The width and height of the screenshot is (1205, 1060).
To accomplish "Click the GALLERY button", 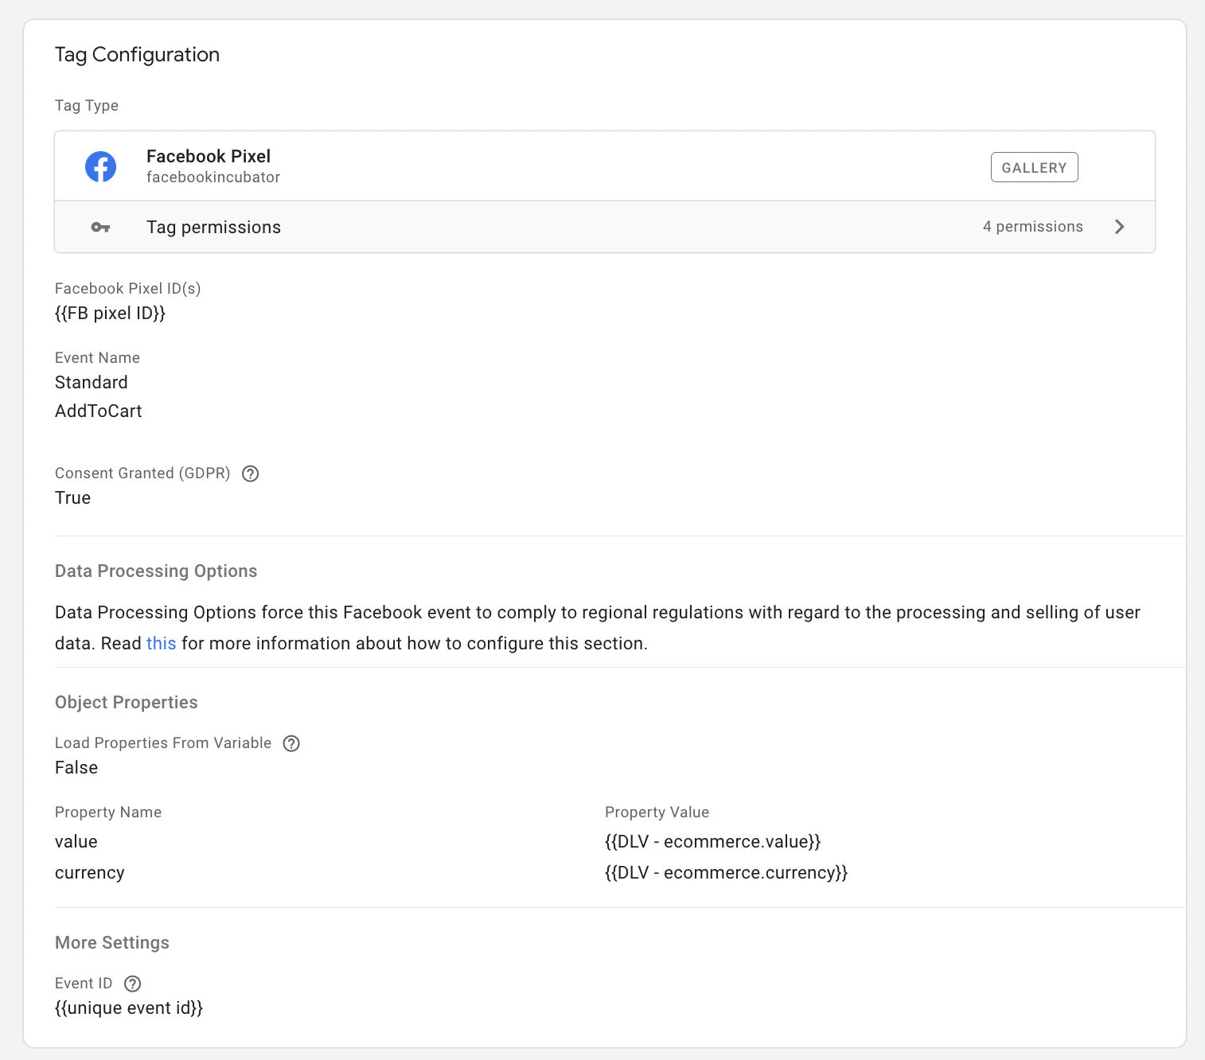I will 1035,167.
